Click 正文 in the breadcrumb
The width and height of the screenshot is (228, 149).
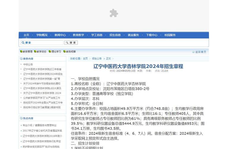point(108,59)
